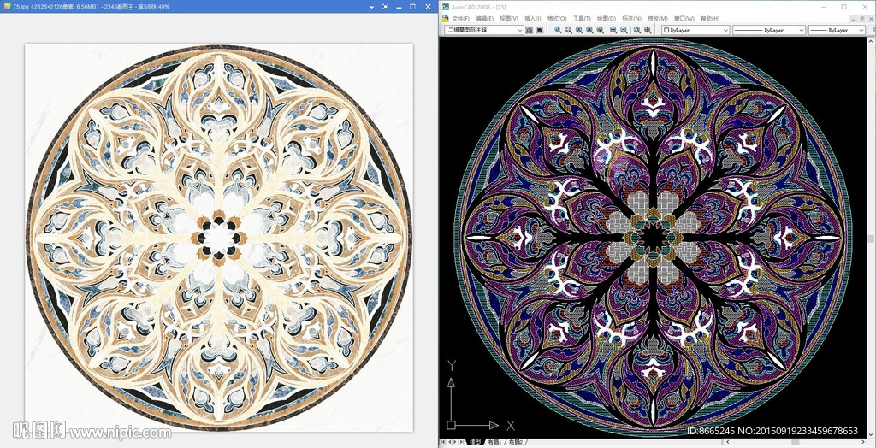The width and height of the screenshot is (876, 448).
Task: Open the 工具(T) menu
Action: click(x=582, y=19)
